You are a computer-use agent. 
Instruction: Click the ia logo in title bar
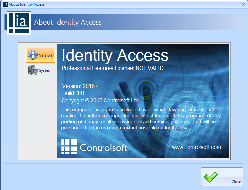(x=5, y=4)
